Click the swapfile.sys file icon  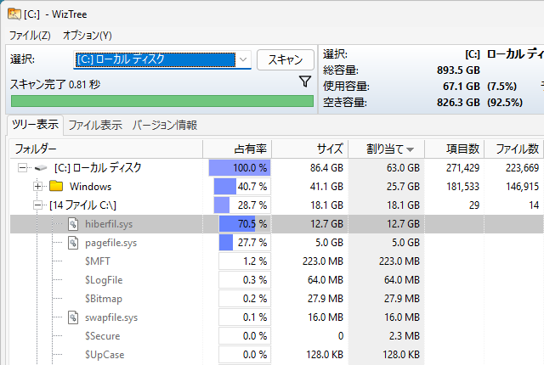73,317
